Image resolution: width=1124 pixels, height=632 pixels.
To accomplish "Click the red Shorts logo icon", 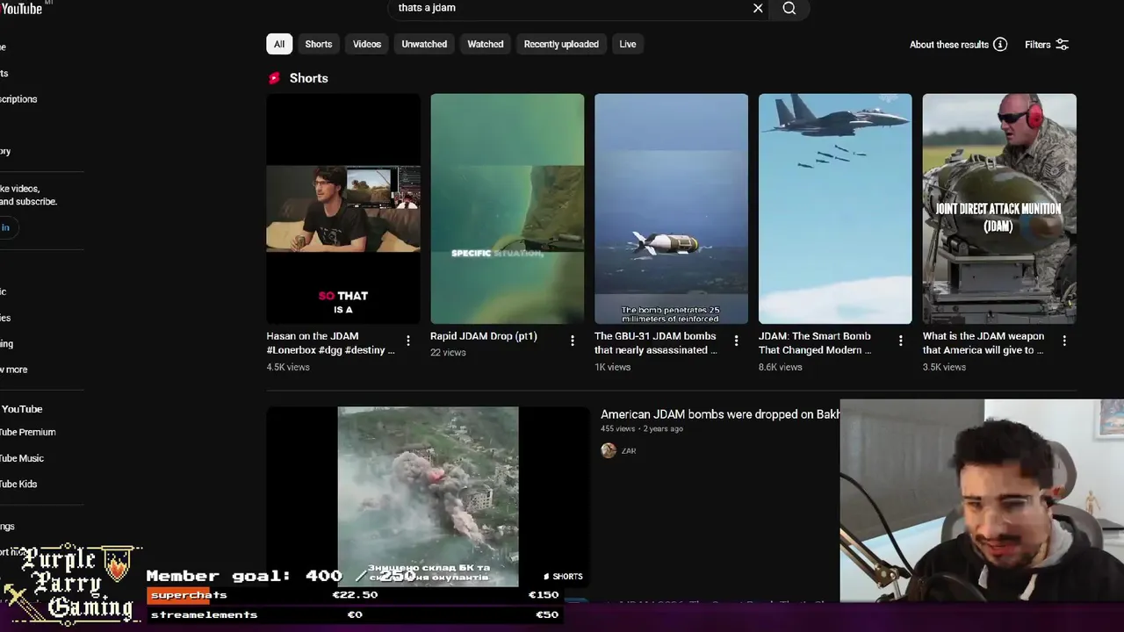I will [x=275, y=78].
